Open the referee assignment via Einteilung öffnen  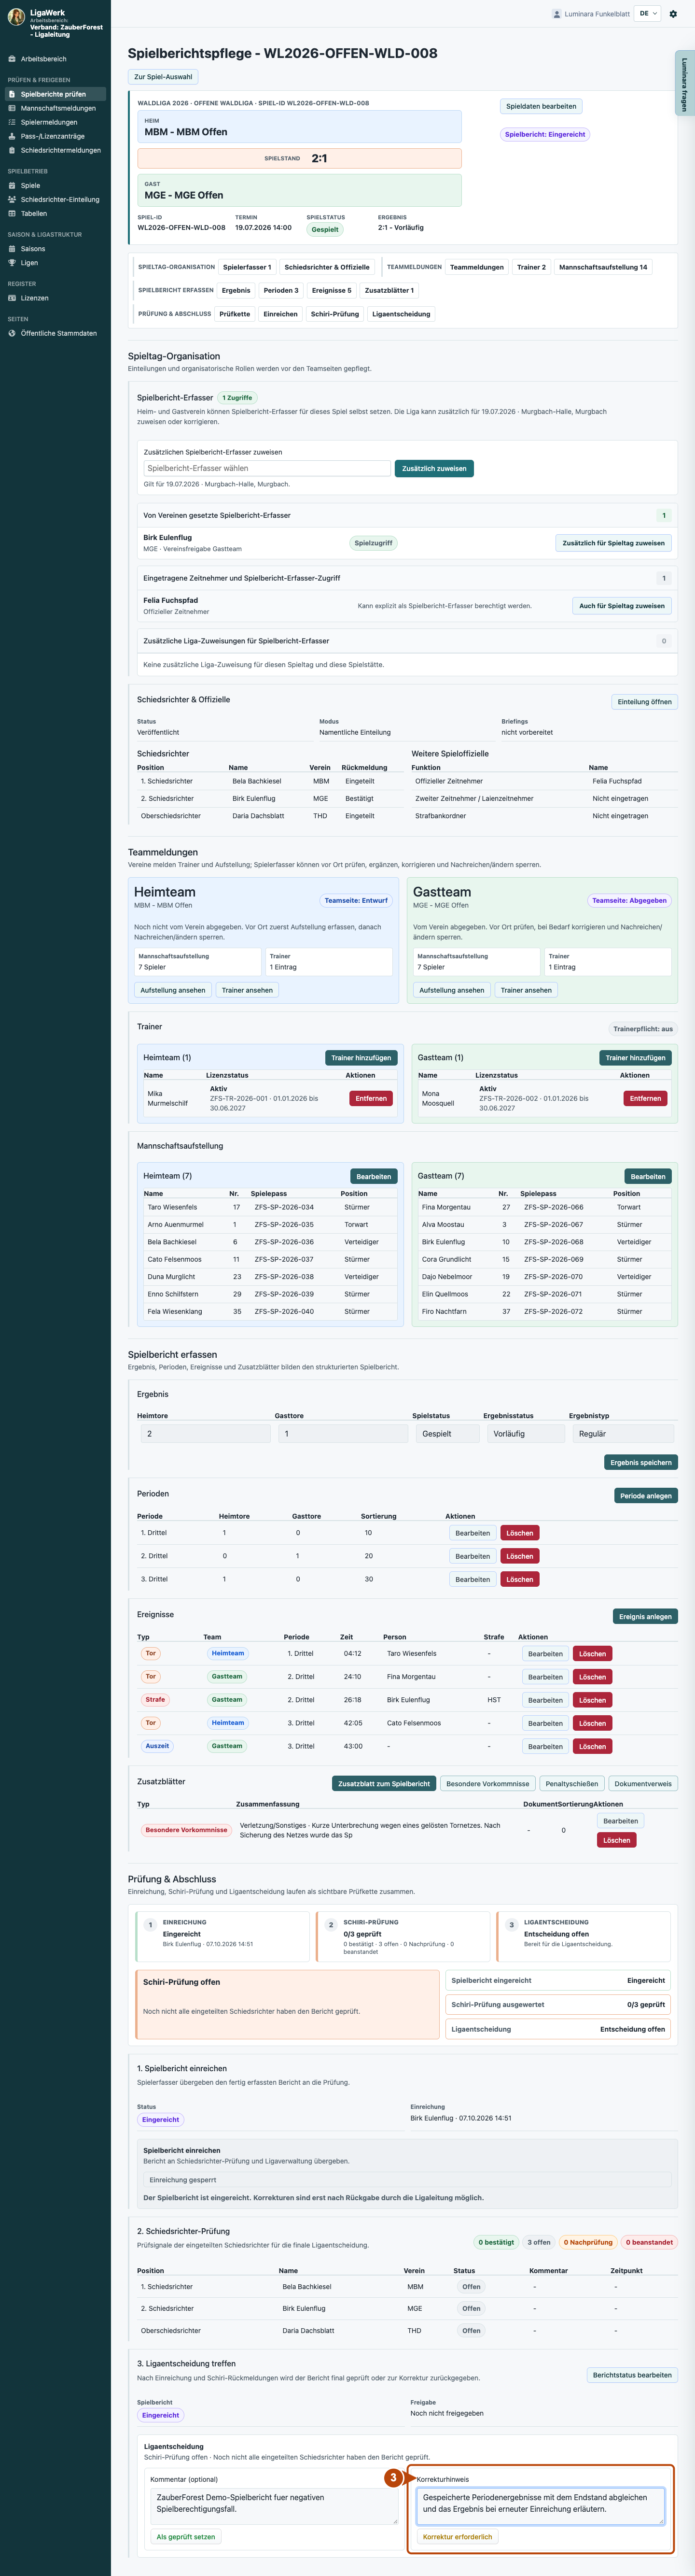[x=644, y=702]
